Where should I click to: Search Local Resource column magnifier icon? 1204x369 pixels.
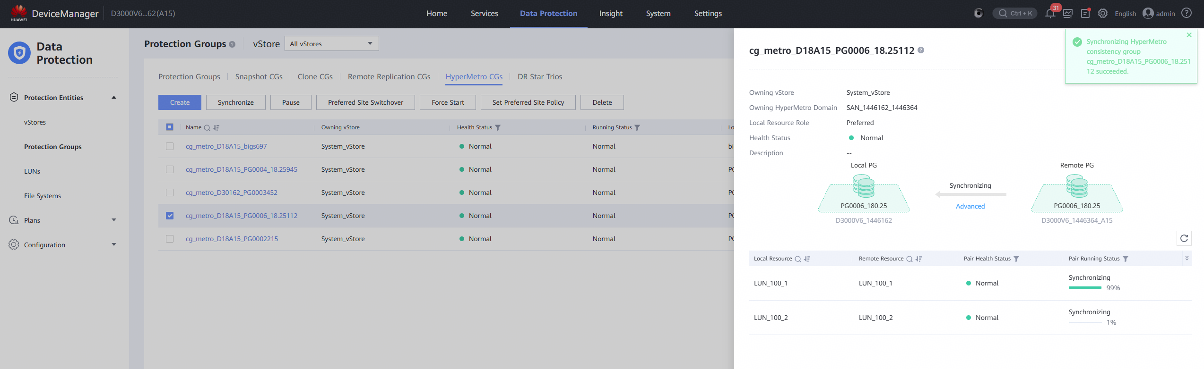798,259
